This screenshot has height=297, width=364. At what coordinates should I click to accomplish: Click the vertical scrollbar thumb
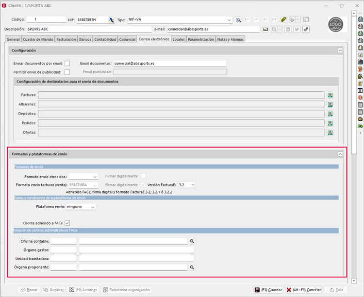click(354, 85)
